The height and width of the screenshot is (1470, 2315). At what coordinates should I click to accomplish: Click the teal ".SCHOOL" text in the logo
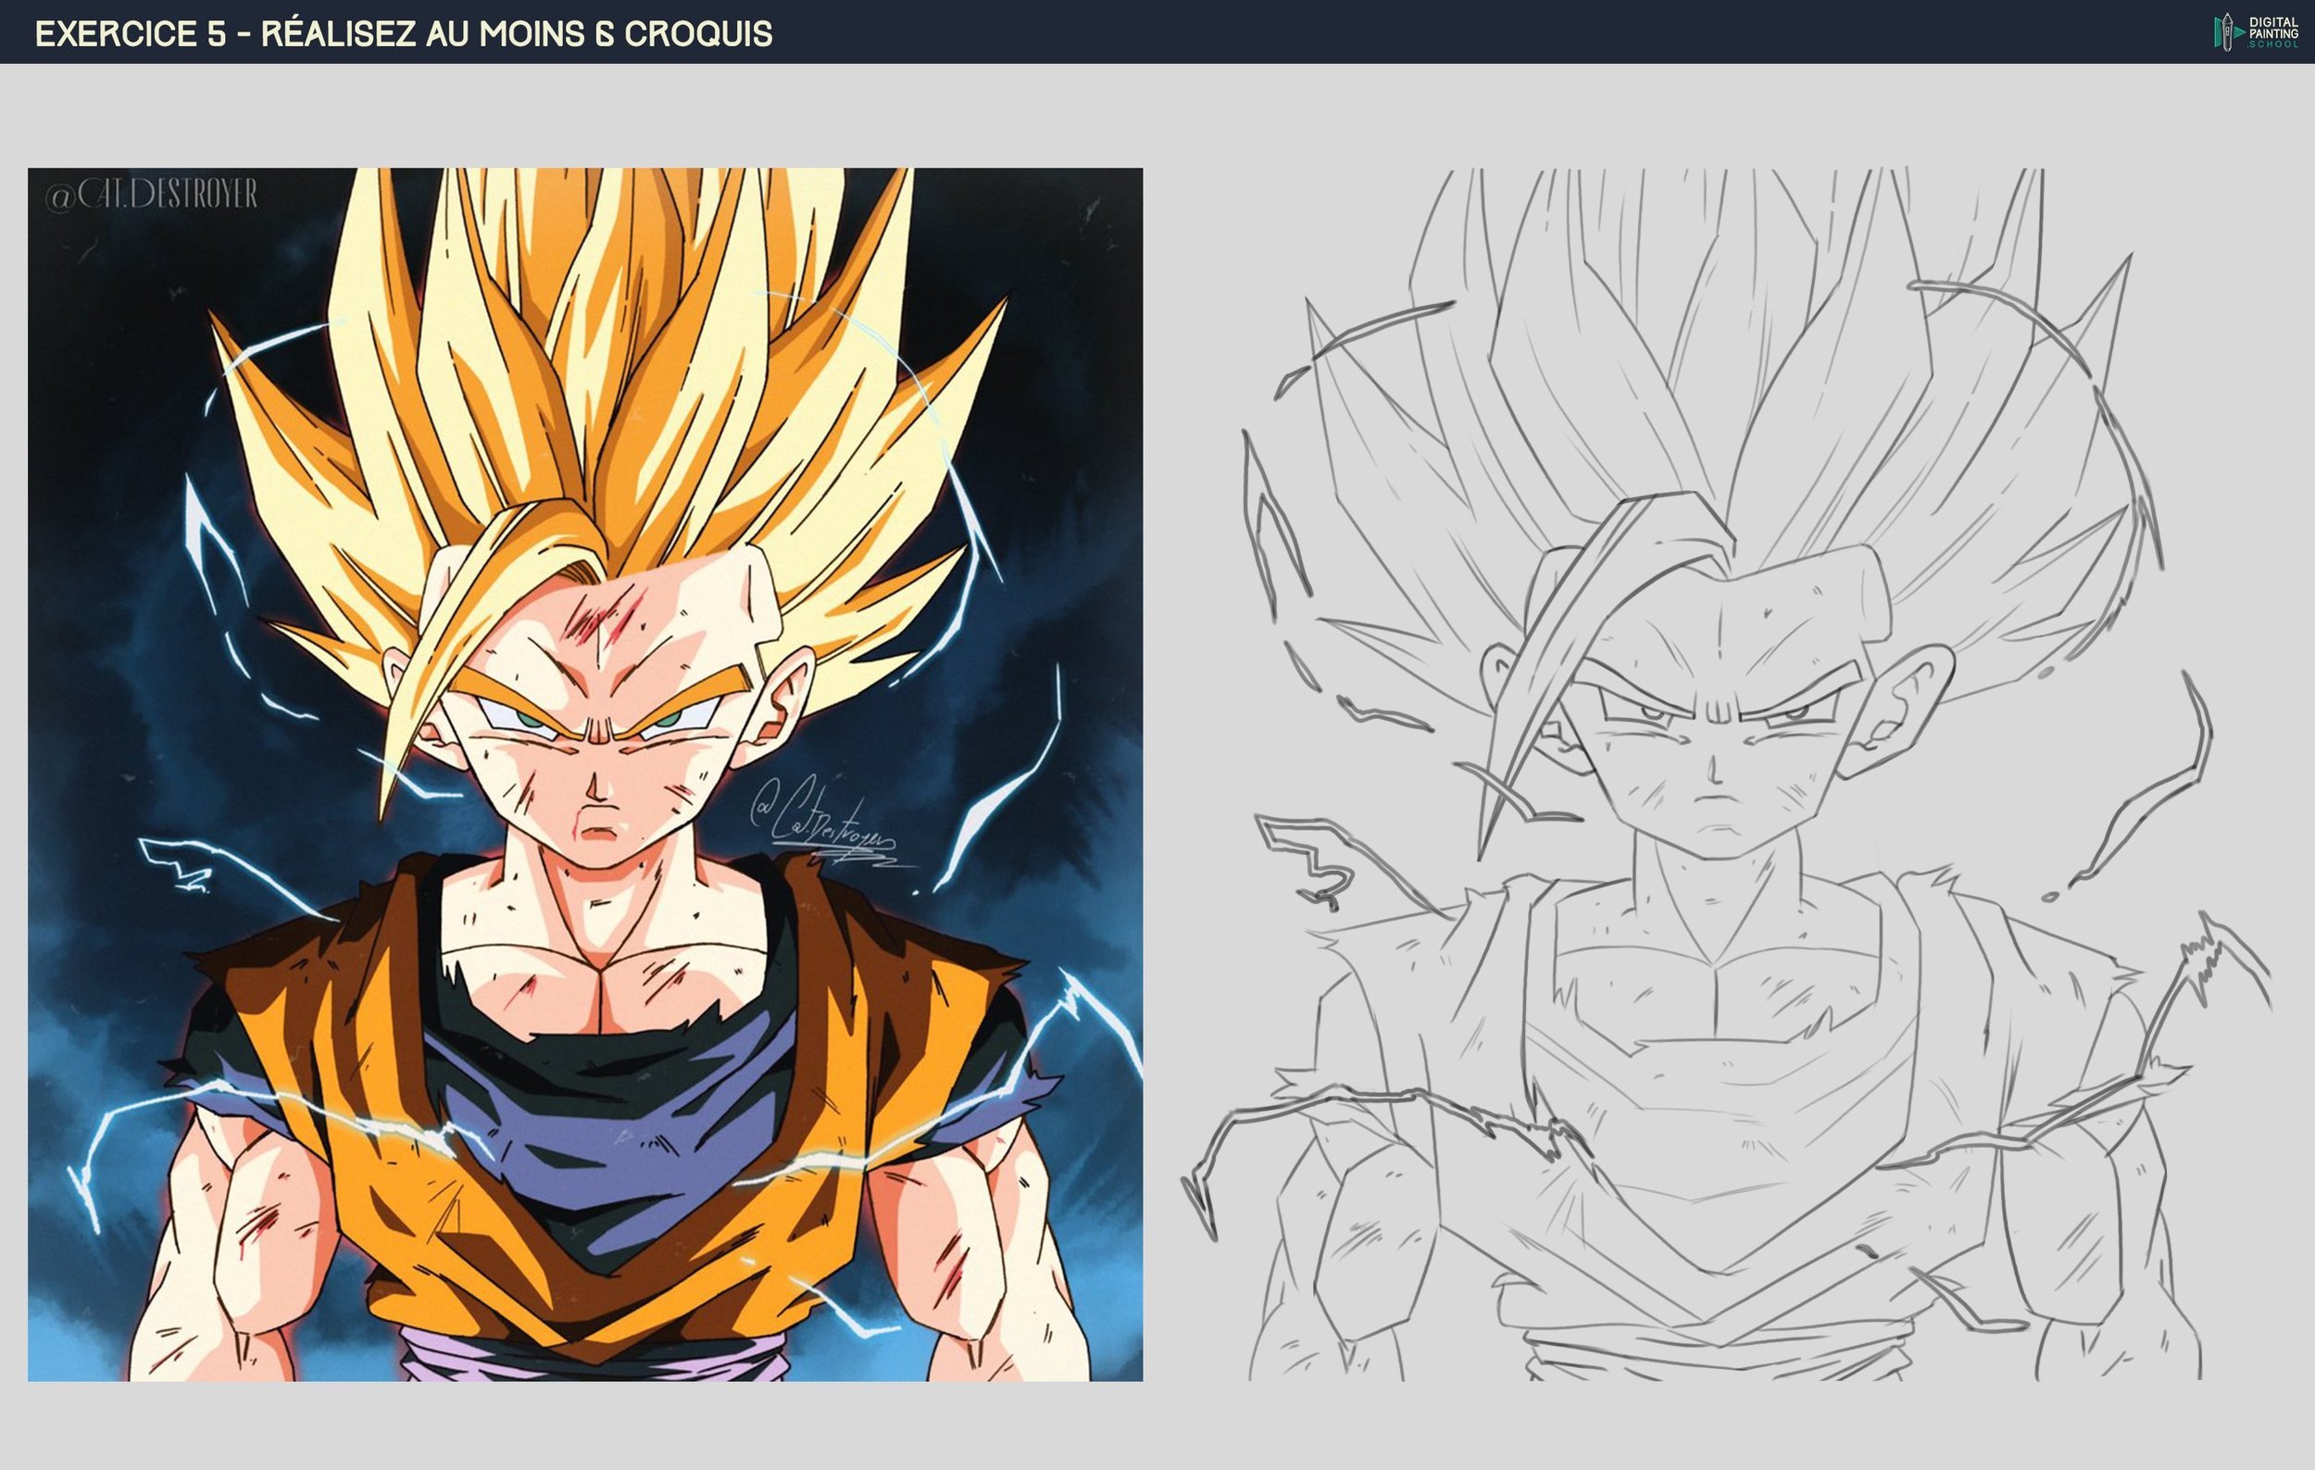pyautogui.click(x=2273, y=46)
